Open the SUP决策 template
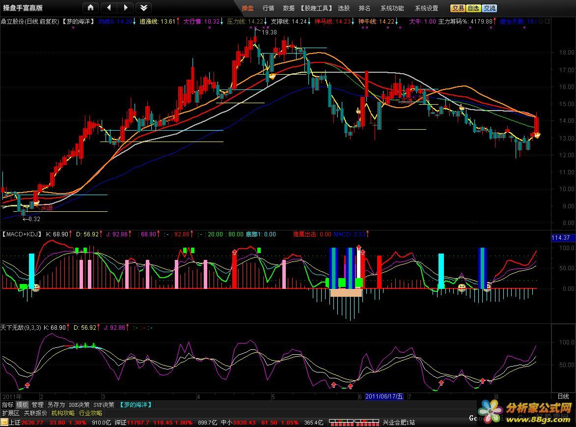Viewport: 576px width, 427px height. (104, 404)
